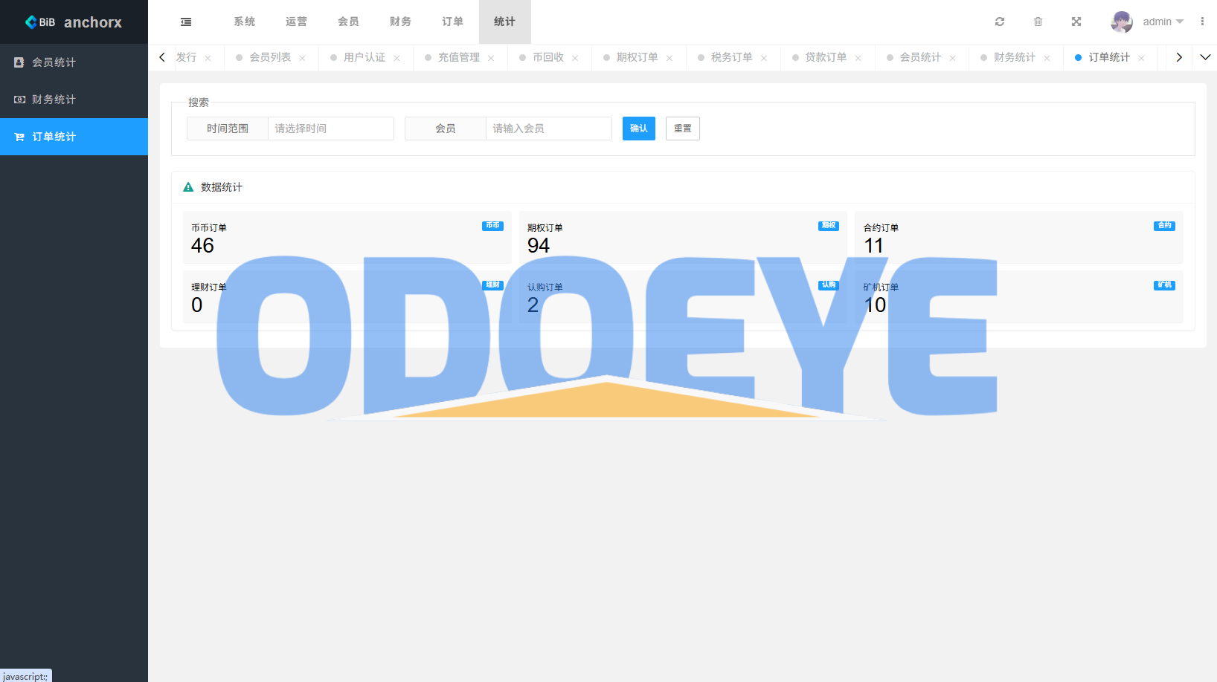Expand the tab list dropdown chevron

click(x=1205, y=57)
